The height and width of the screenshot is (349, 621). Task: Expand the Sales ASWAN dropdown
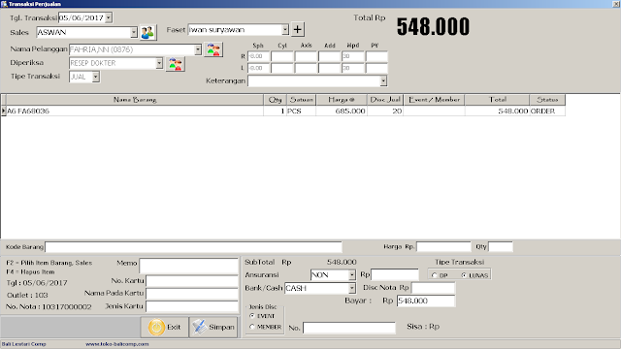pos(134,32)
